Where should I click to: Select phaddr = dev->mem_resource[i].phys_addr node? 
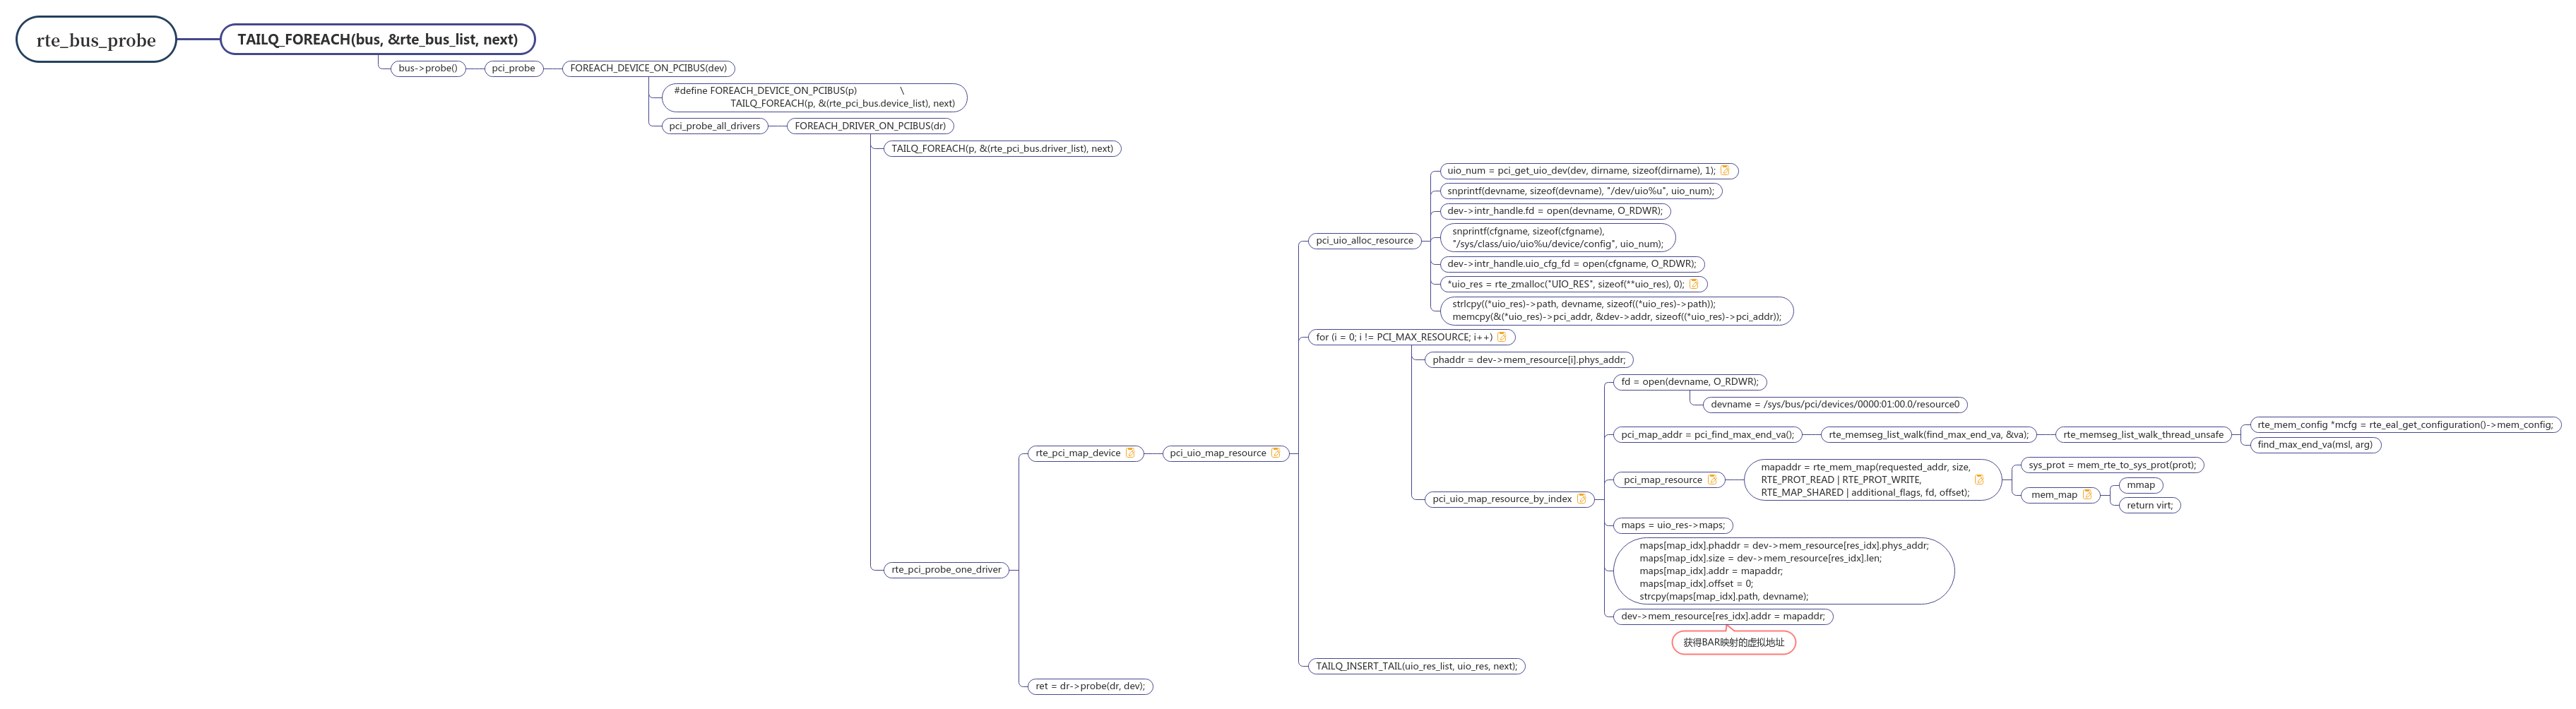coord(1529,360)
